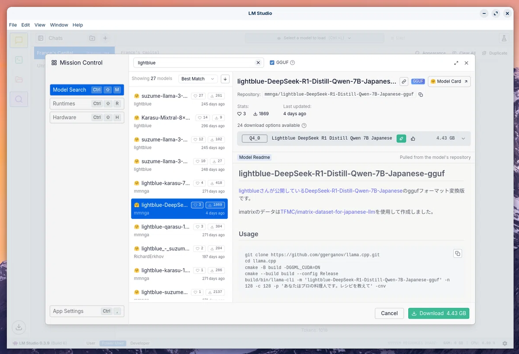Image resolution: width=519 pixels, height=354 pixels.
Task: Open the File menu
Action: [13, 25]
